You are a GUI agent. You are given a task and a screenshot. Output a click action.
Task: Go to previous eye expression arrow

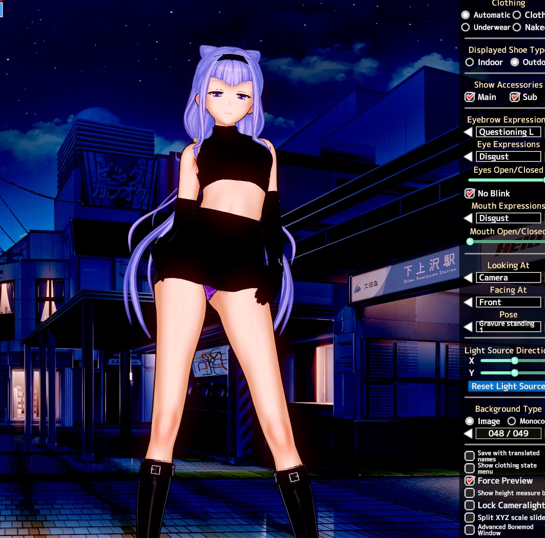point(468,156)
